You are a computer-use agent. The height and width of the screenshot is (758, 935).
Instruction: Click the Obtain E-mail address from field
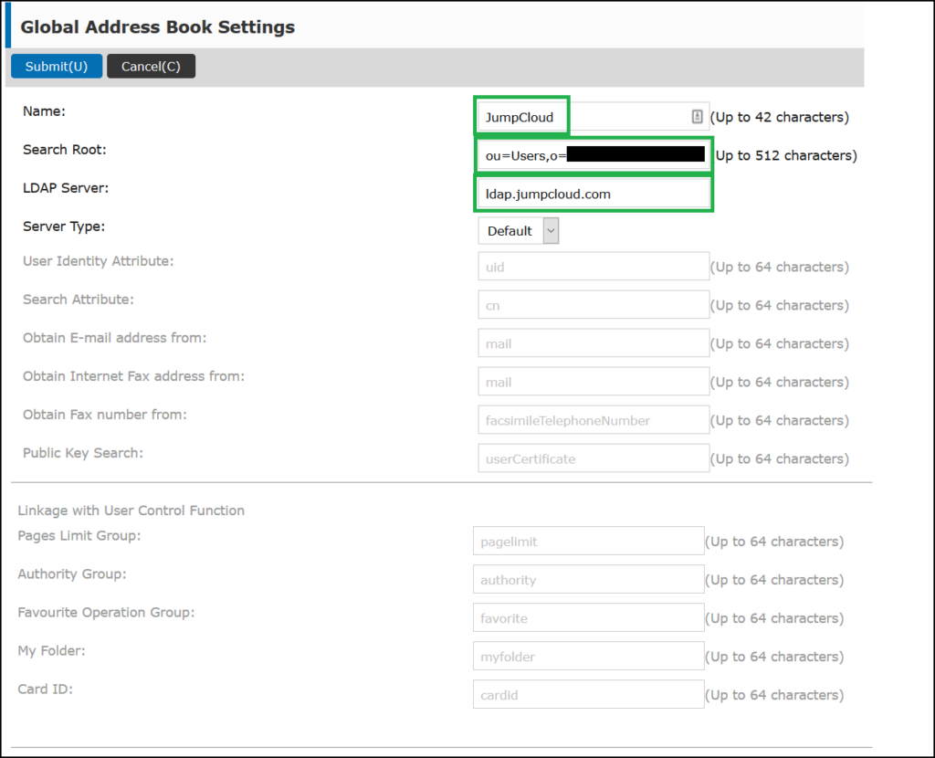tap(594, 342)
